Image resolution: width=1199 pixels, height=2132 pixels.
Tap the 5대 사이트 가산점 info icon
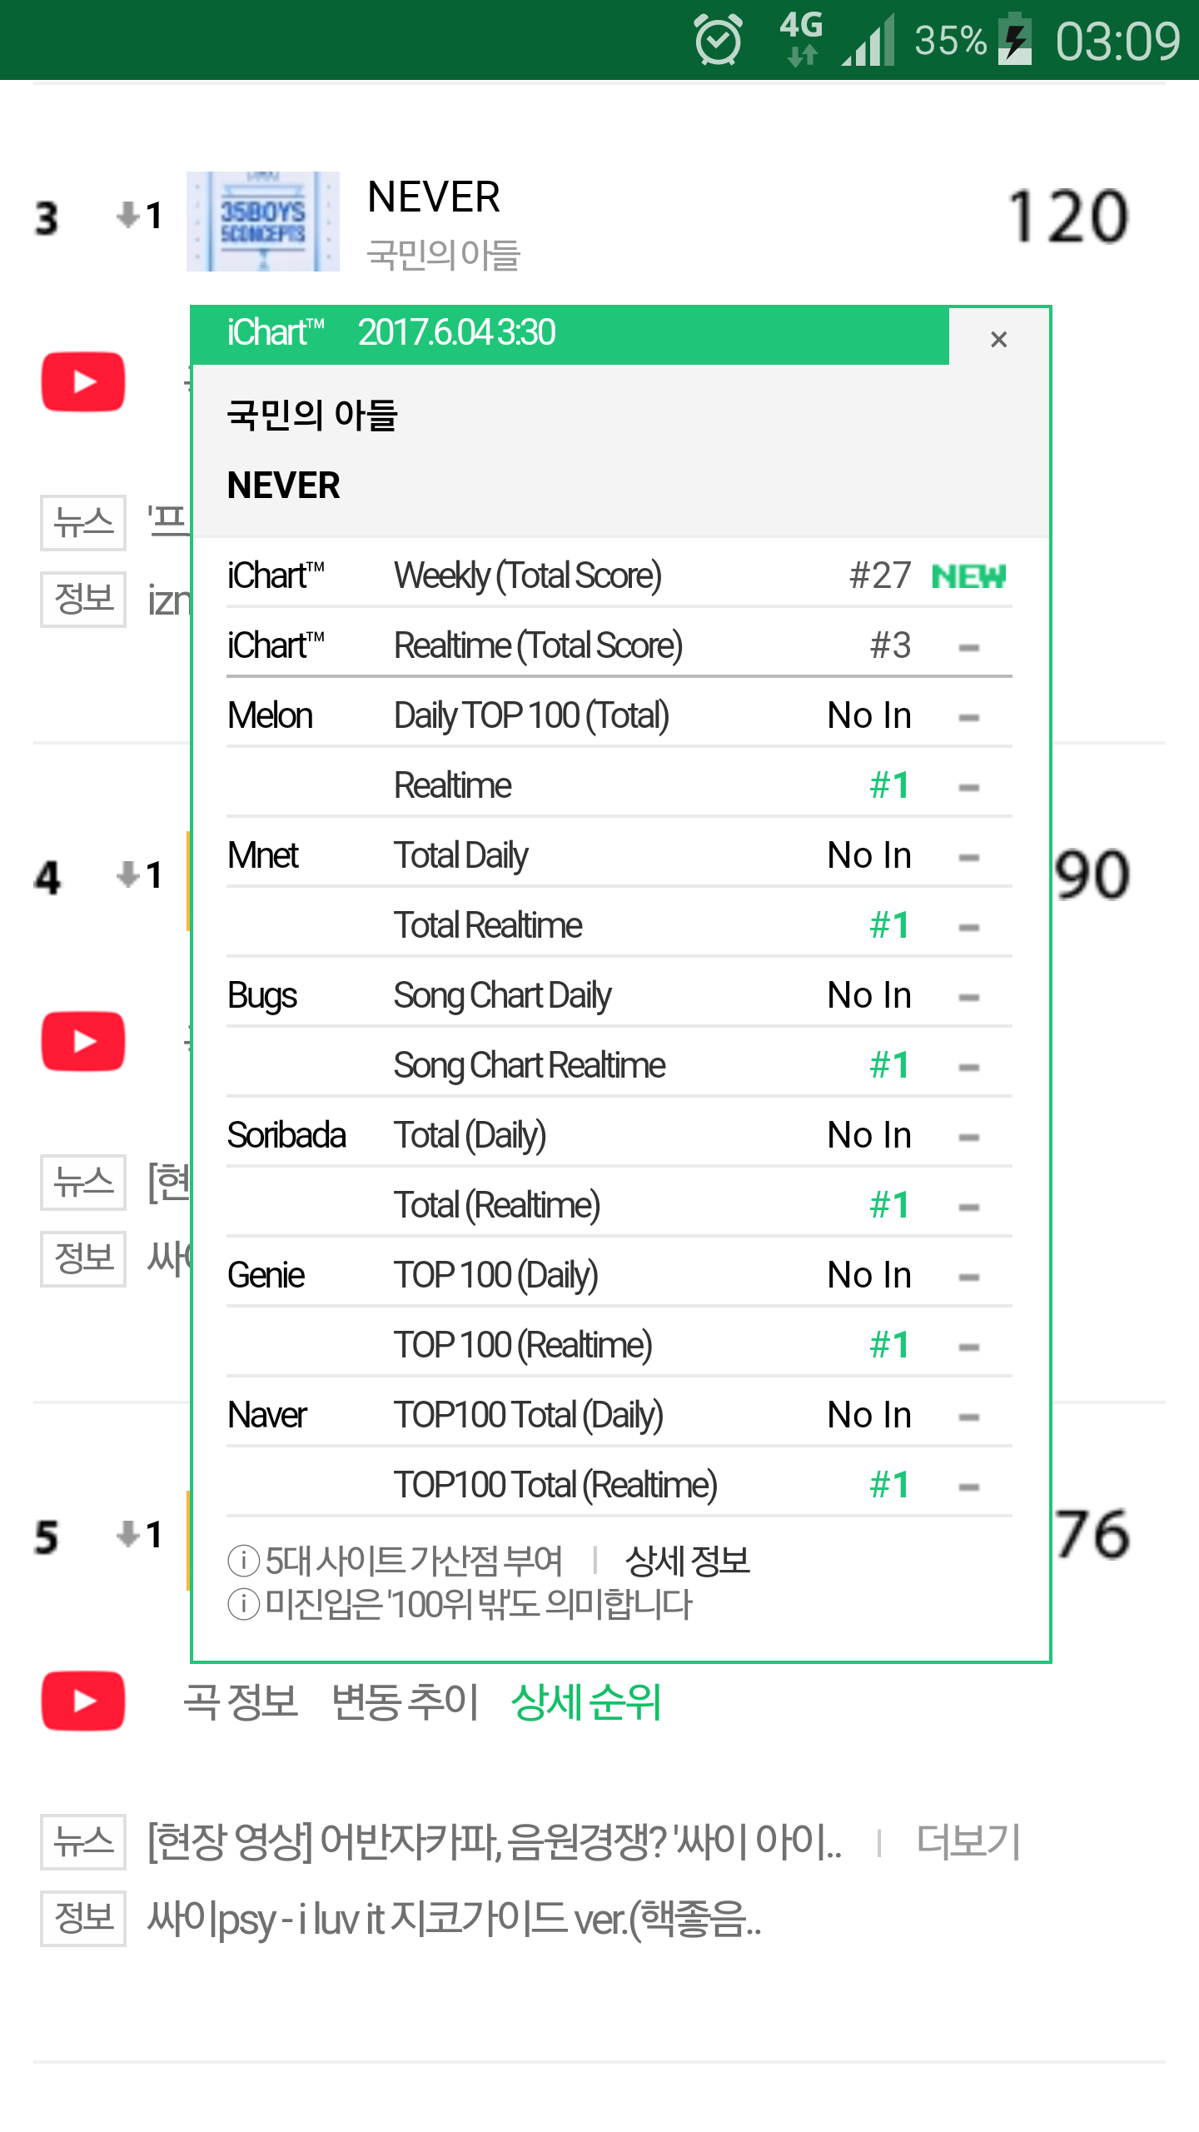tap(243, 1561)
